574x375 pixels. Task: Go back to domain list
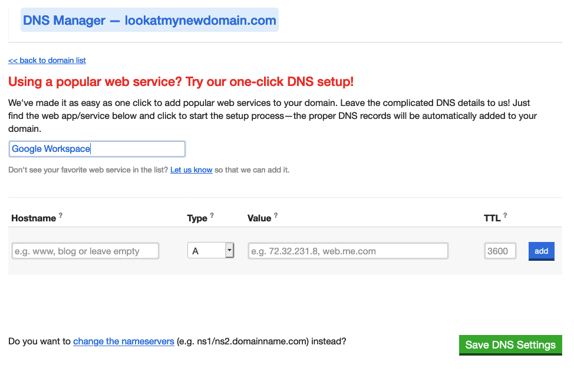pos(47,61)
